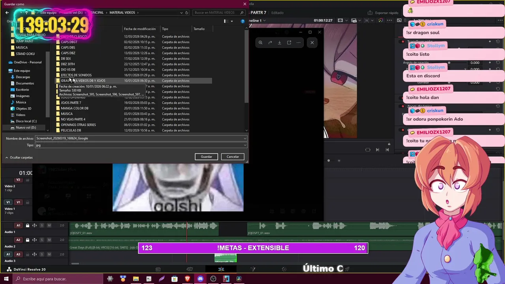Reset Transformación with the circular arrow icon
Image resolution: width=505 pixels, height=284 pixels.
coord(498,41)
